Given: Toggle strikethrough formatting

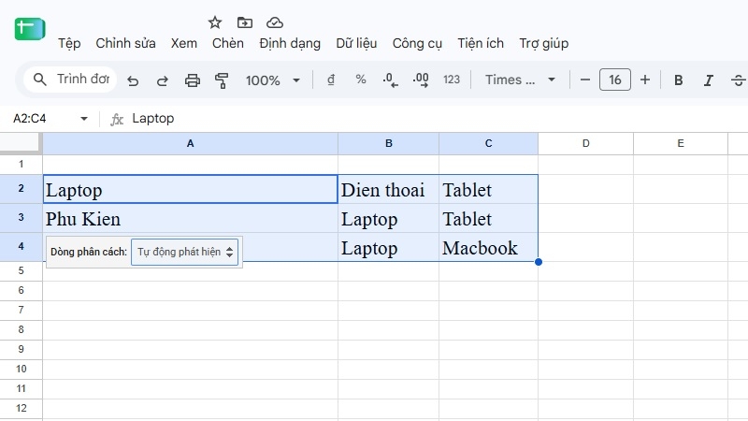Looking at the screenshot, I should pos(739,80).
